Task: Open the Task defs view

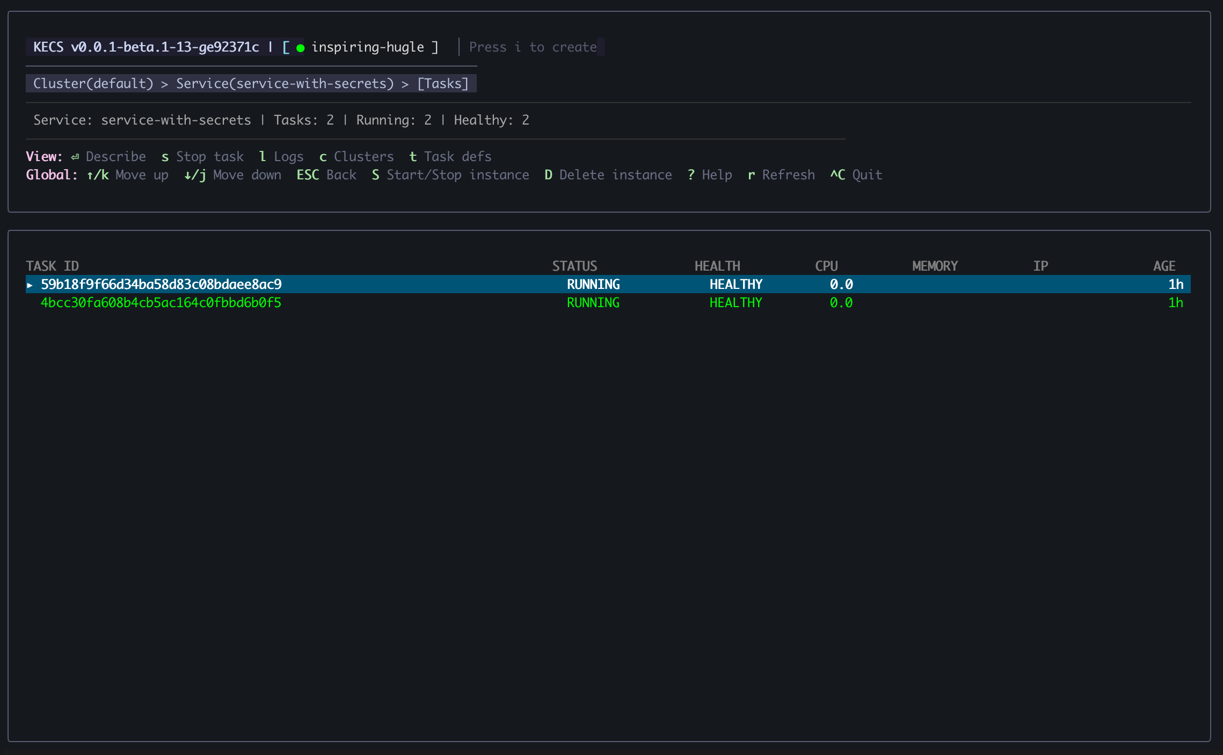Action: point(457,156)
